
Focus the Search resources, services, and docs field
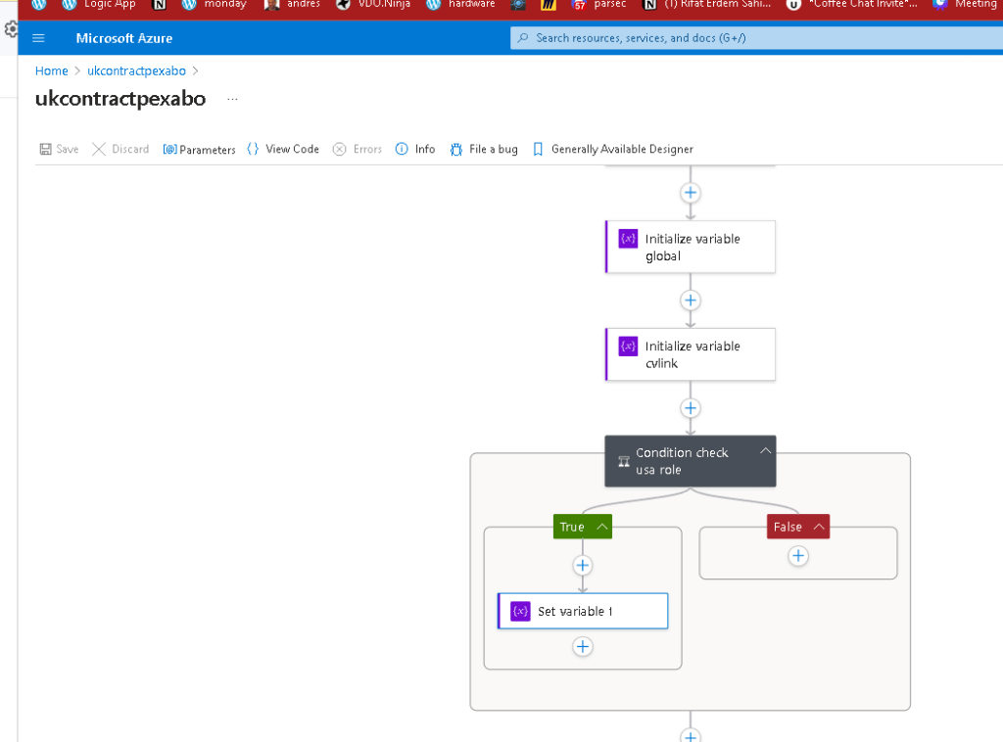point(757,38)
